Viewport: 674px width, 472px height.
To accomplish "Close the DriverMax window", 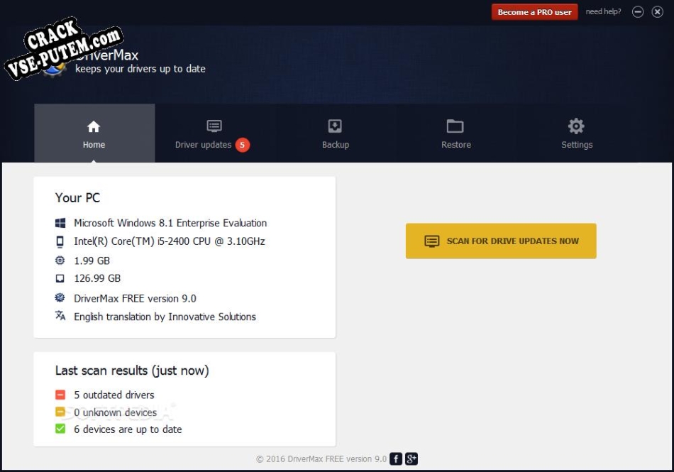I will [657, 12].
